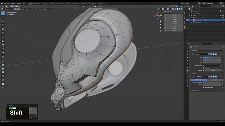This screenshot has width=225, height=126.
Task: Click the Merge distance value field
Action: [x=213, y=70]
